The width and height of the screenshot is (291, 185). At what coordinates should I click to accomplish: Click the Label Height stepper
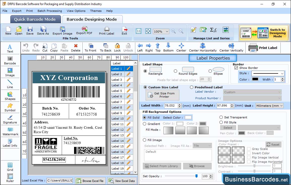tap(232, 105)
